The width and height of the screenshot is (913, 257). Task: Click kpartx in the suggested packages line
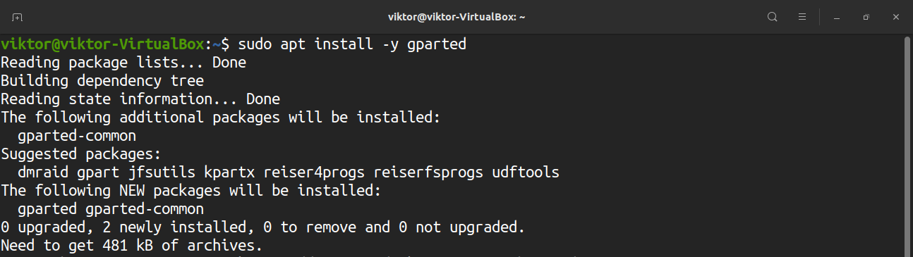click(229, 173)
